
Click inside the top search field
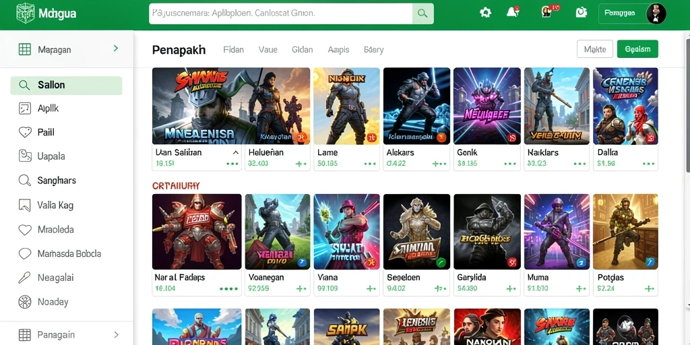click(281, 13)
